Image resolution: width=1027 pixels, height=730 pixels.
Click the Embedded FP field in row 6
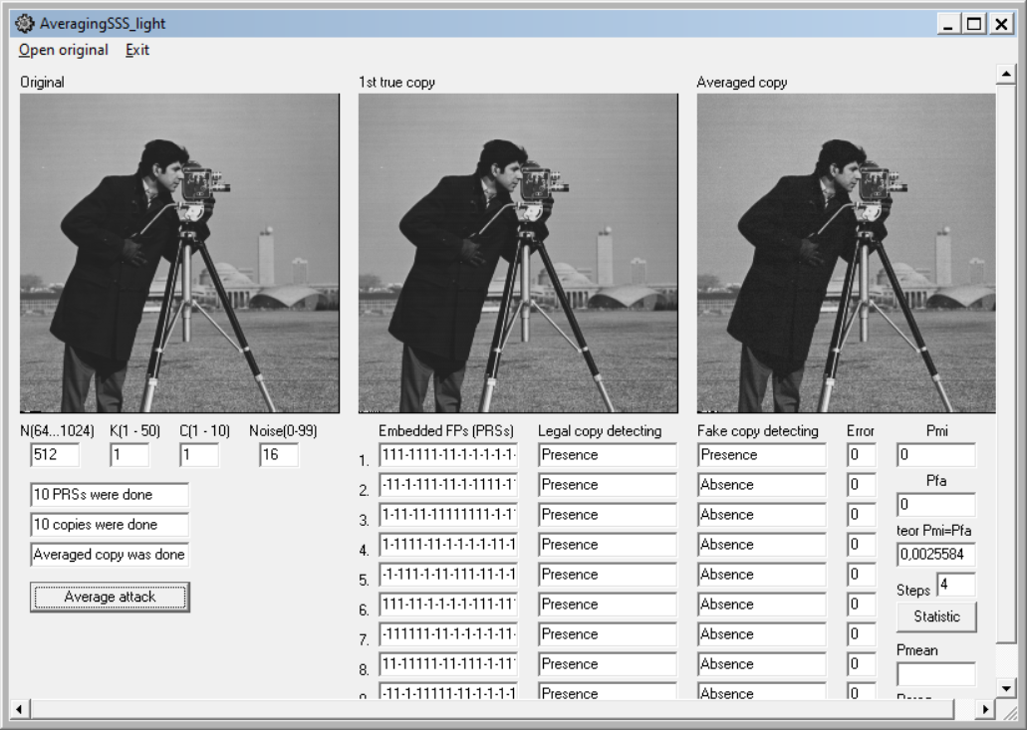[x=448, y=605]
